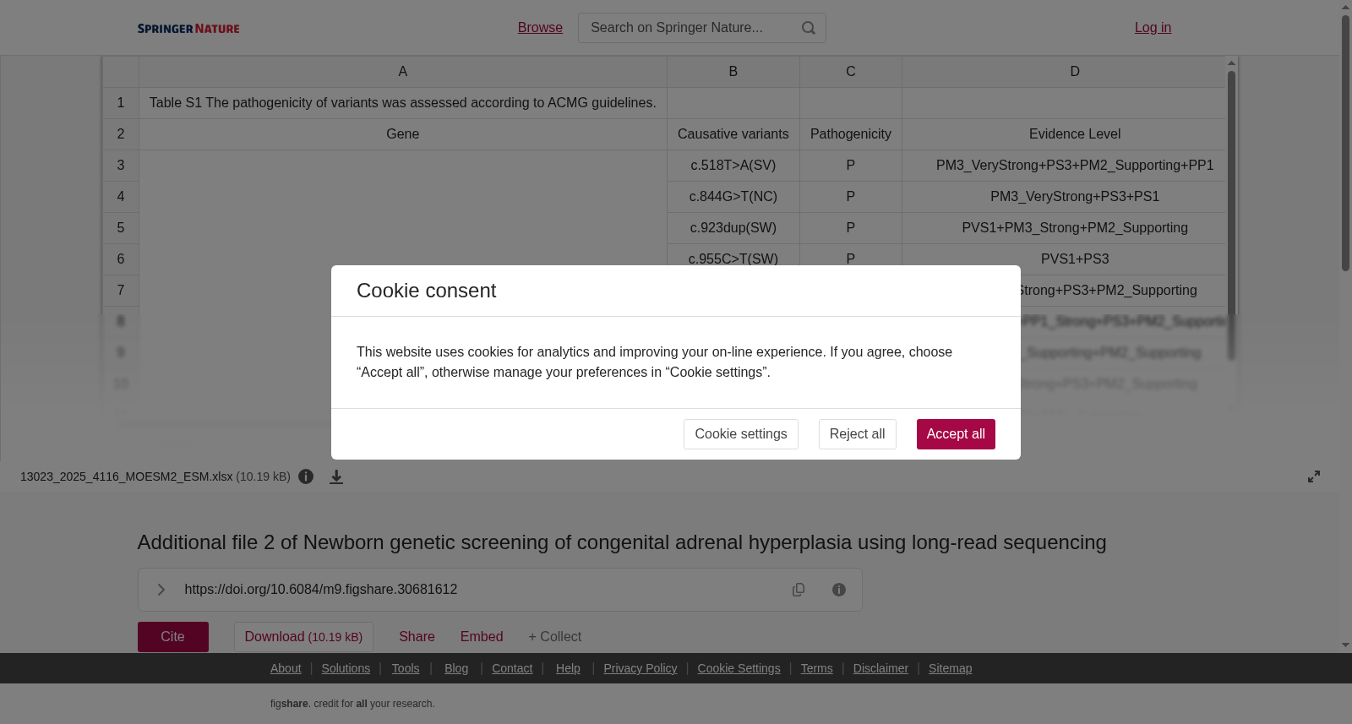
Task: Expand viewer to fullscreen
Action: 1314,476
